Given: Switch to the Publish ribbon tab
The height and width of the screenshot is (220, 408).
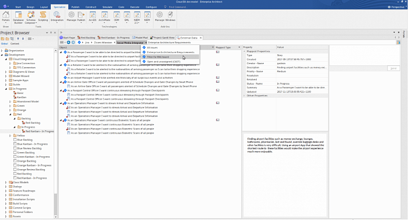Looking at the screenshot, I should click(x=75, y=7).
